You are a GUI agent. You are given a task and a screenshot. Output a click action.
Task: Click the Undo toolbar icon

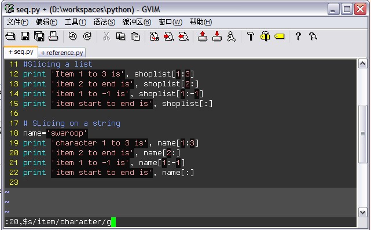73,36
